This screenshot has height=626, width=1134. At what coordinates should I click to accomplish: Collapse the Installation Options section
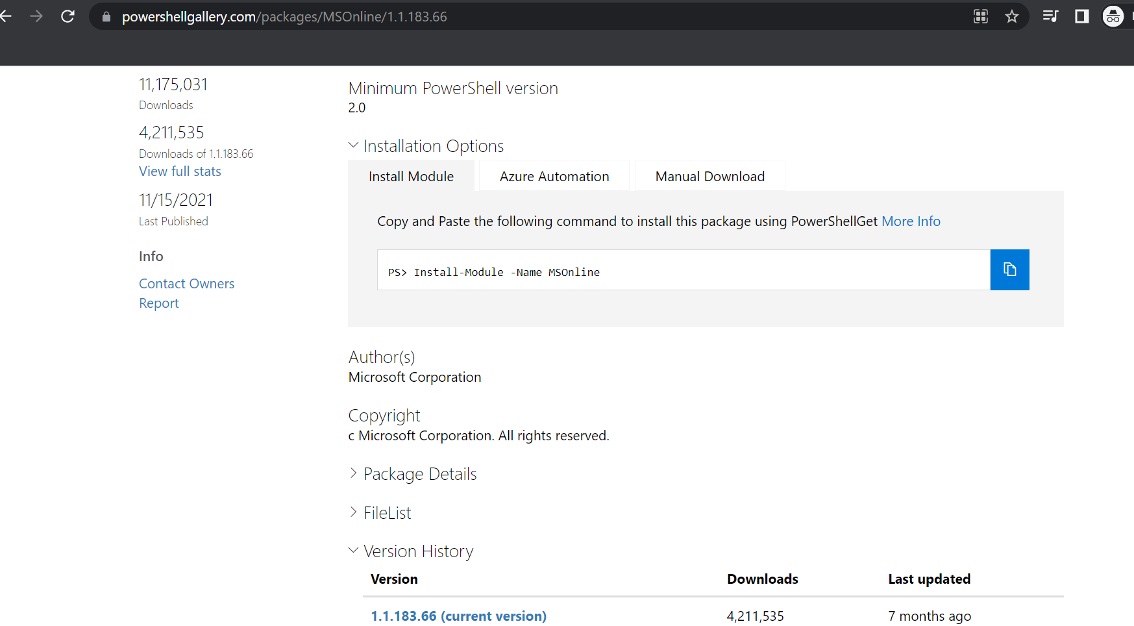[x=426, y=146]
